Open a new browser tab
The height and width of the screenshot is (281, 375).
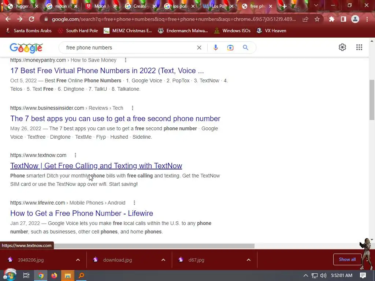tap(284, 7)
